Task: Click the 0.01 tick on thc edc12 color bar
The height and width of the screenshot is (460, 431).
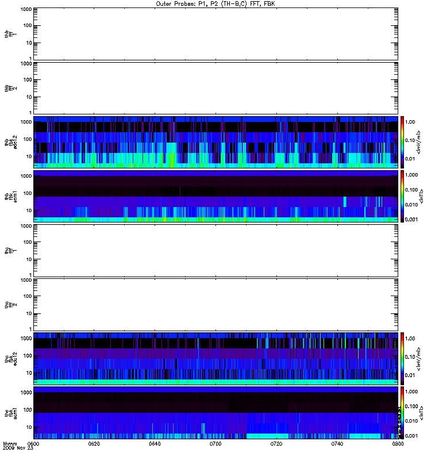Action: [410, 375]
